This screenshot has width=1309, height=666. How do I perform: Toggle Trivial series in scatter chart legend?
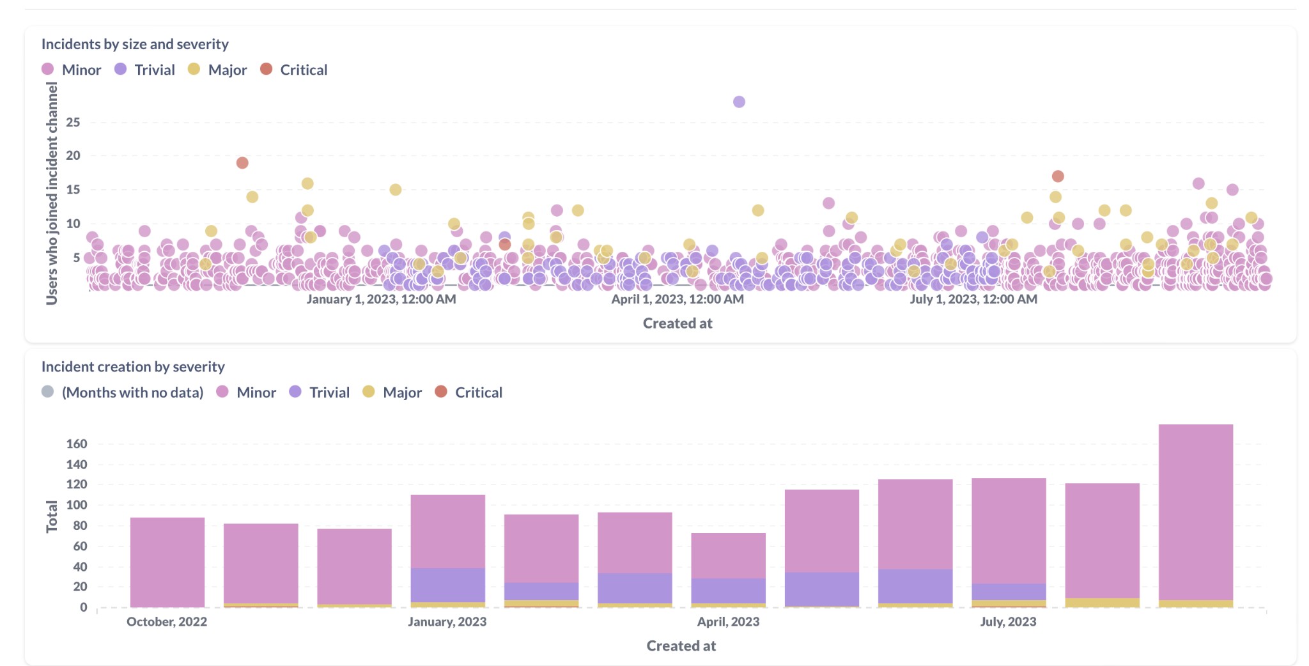tap(154, 70)
